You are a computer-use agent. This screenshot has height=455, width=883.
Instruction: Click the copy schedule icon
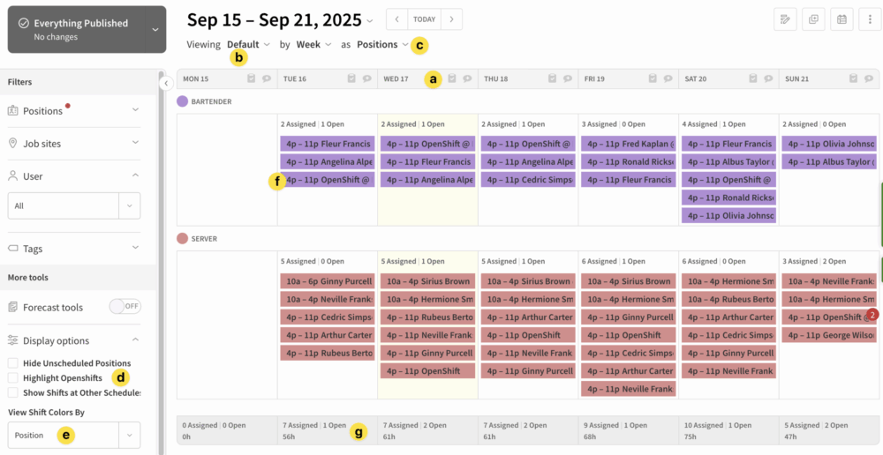tap(812, 19)
